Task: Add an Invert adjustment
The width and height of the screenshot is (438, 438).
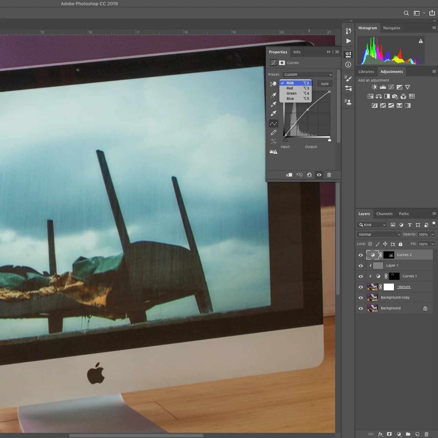Action: tap(375, 106)
